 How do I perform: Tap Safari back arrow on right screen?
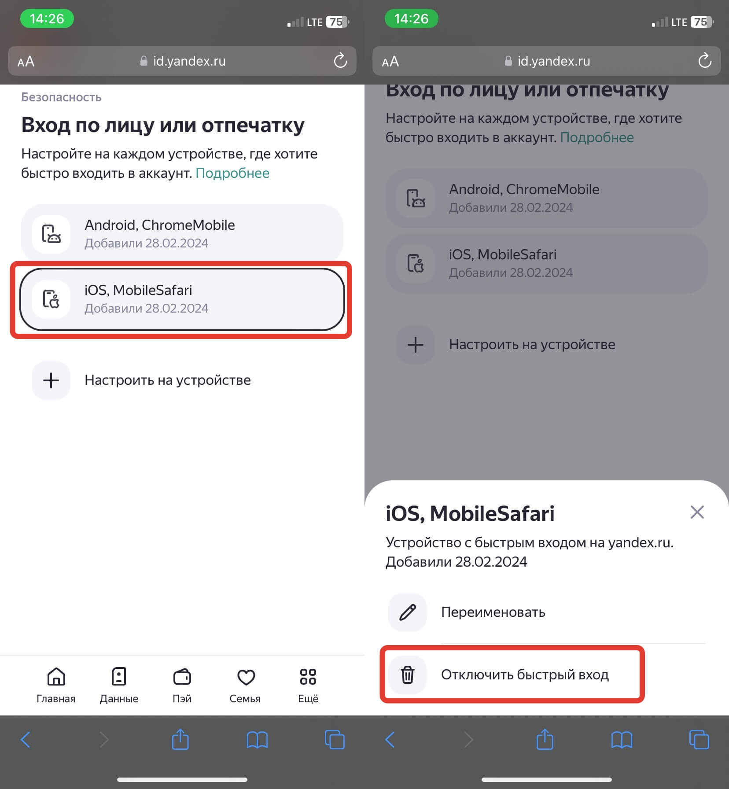tap(390, 740)
